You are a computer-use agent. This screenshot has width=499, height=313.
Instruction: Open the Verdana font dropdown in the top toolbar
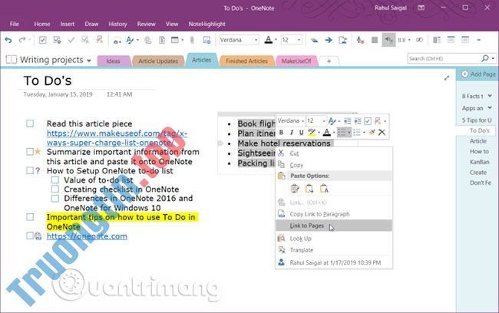[256, 40]
